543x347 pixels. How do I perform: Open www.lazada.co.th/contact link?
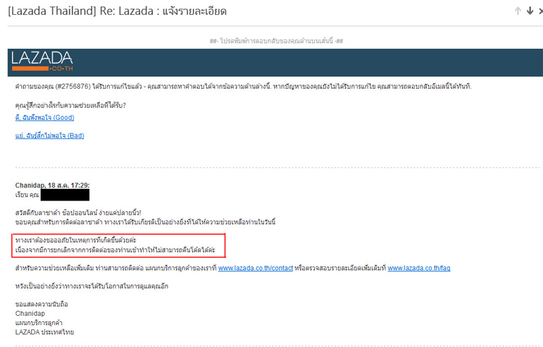tap(256, 268)
